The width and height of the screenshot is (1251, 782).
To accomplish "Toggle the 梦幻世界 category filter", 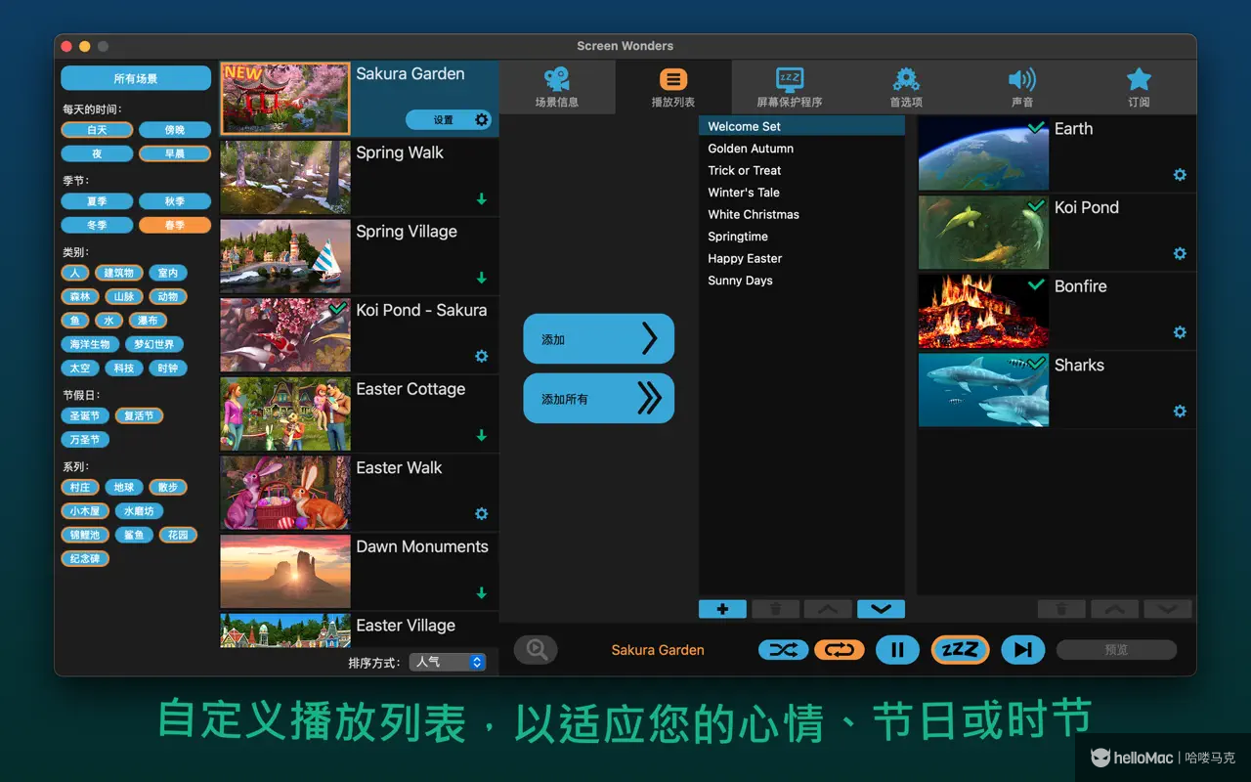I will 154,344.
